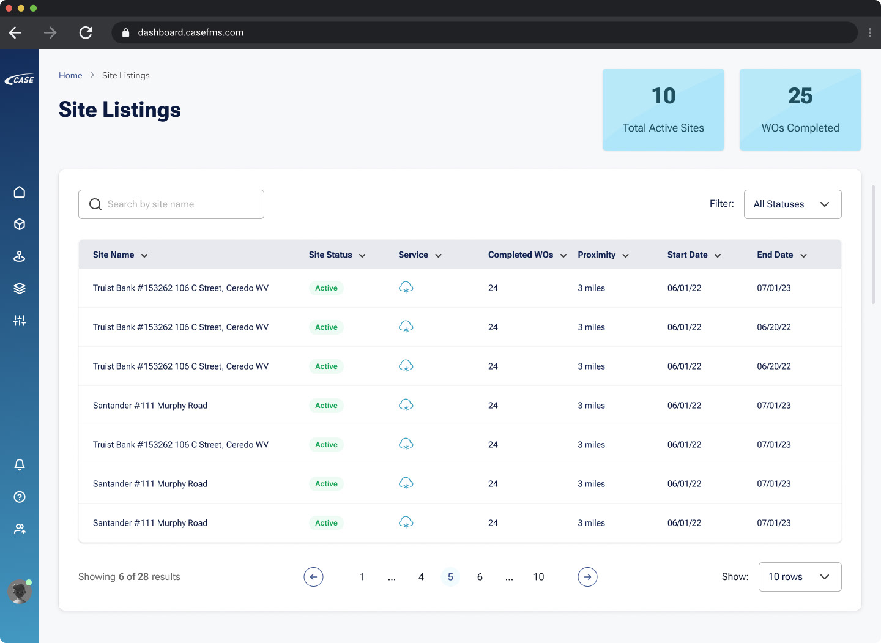
Task: Go to pagination page 1
Action: click(x=362, y=577)
